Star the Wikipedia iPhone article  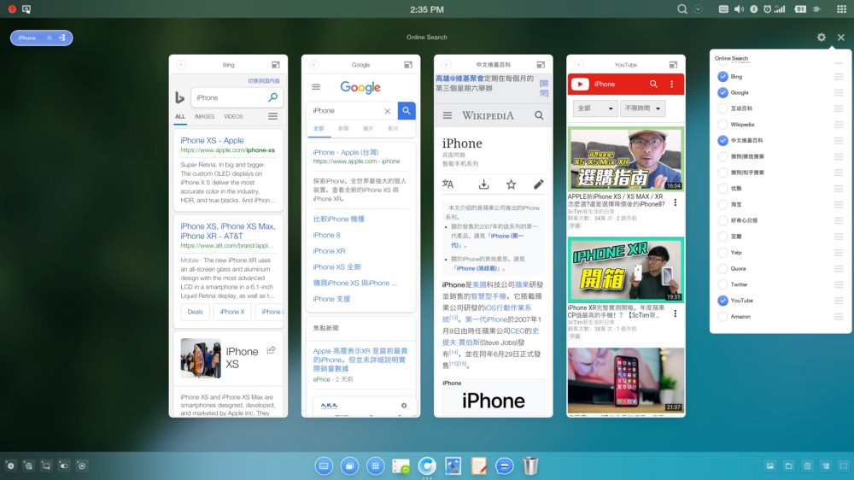pos(511,184)
